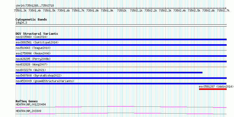Open the nsv4530009 (gnomADStructuralVariants) label
This screenshot has height=117, width=234.
[x=45, y=81]
